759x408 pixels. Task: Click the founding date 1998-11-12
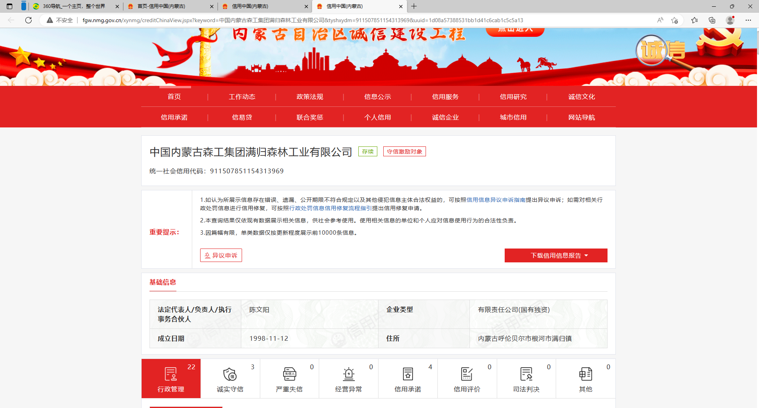pyautogui.click(x=269, y=339)
